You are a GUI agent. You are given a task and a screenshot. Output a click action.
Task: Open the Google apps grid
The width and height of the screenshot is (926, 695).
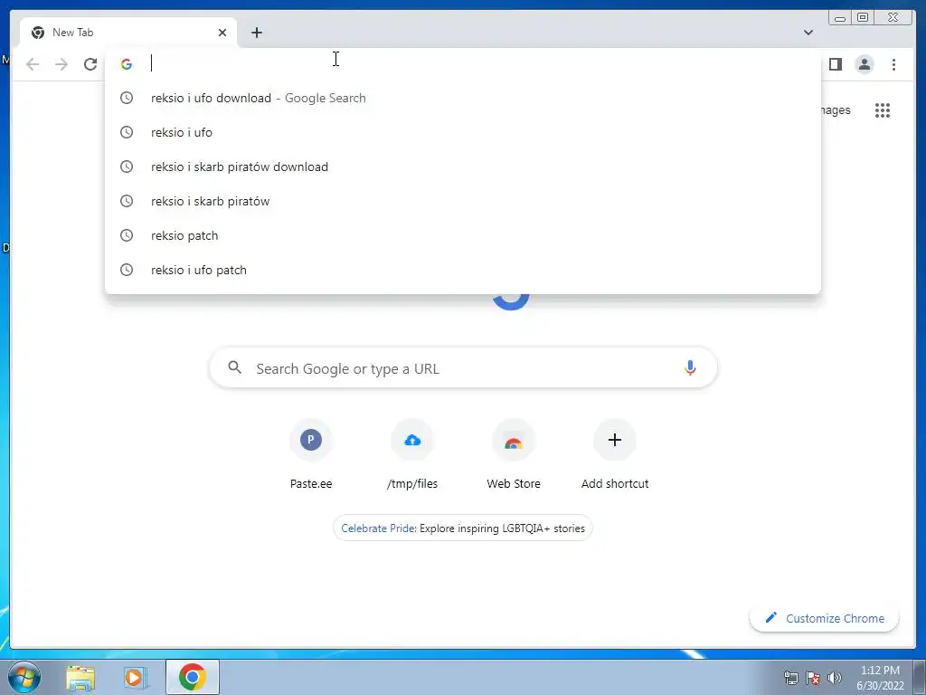(x=883, y=109)
